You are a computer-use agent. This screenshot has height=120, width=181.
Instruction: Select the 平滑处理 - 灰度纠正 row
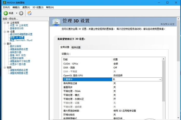coord(112,99)
